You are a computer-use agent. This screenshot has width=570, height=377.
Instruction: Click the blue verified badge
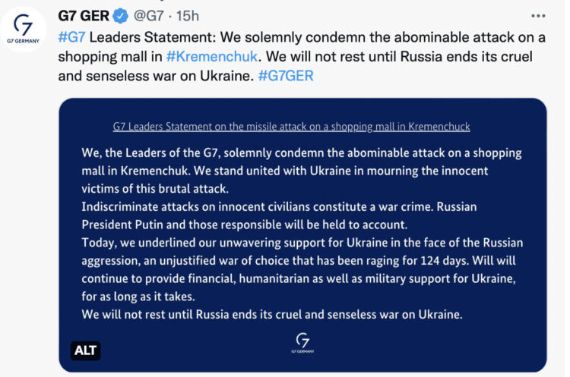point(120,15)
